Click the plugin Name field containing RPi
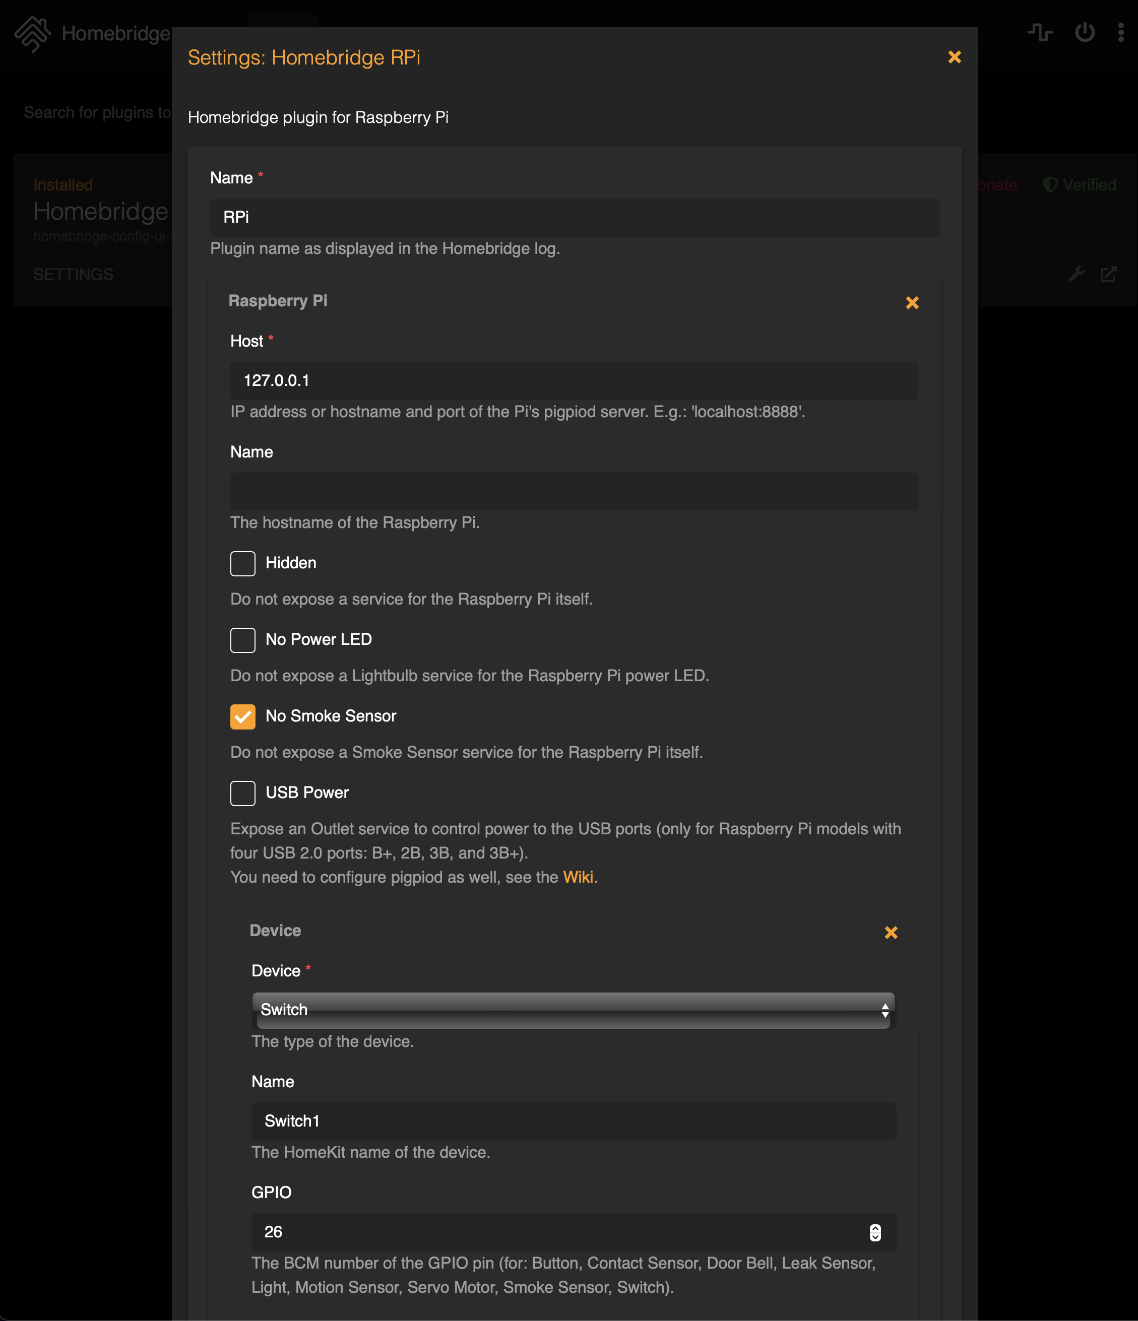The width and height of the screenshot is (1138, 1321). 574,218
